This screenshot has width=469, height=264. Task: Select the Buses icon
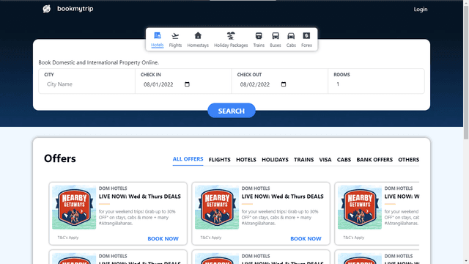276,36
